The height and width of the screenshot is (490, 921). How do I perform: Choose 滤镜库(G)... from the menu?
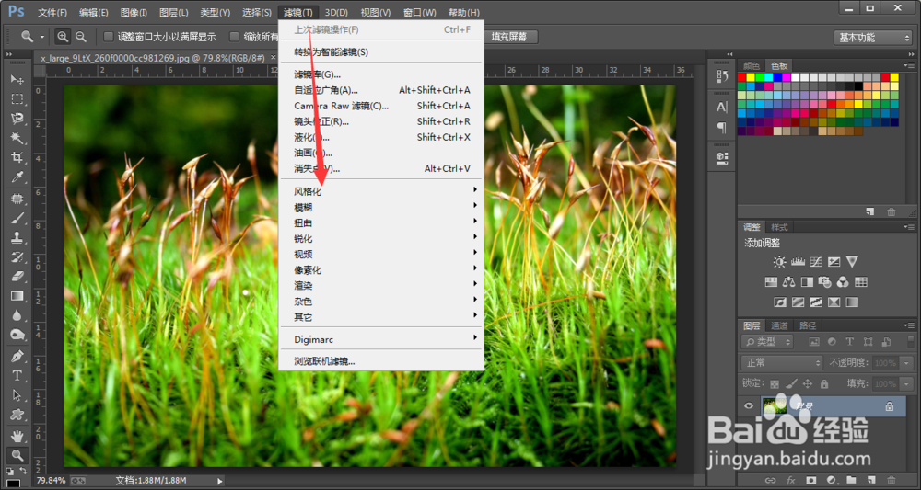(x=380, y=74)
